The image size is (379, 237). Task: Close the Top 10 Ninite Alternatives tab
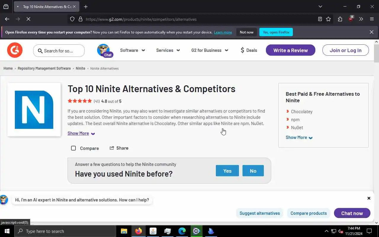(74, 7)
